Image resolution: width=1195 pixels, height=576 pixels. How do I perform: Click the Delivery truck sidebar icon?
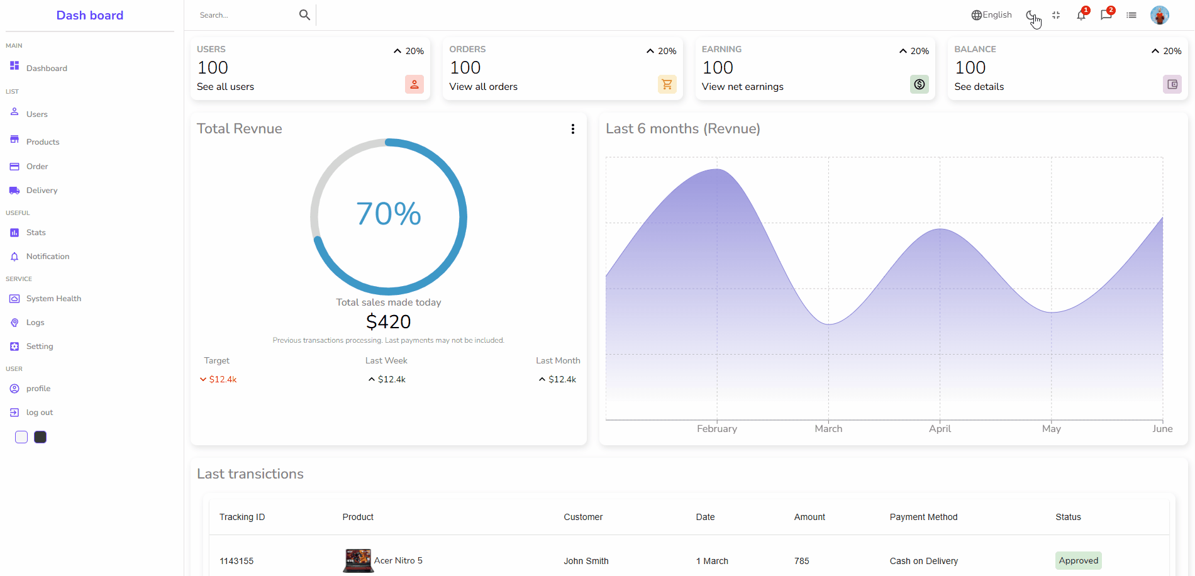click(14, 191)
